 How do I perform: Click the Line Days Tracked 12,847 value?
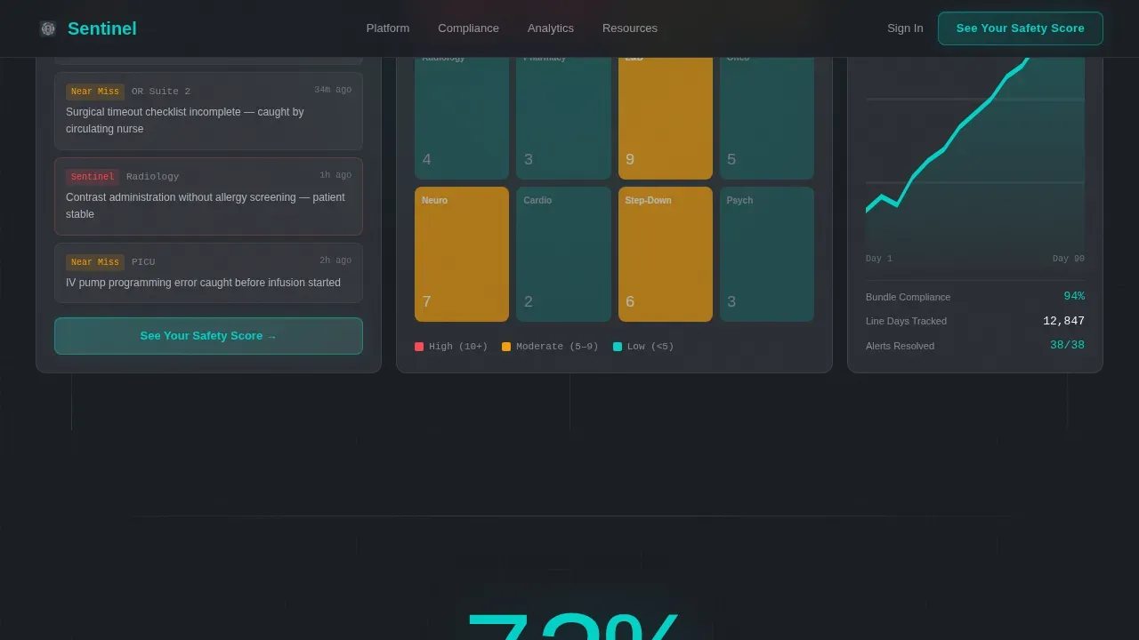(1063, 321)
